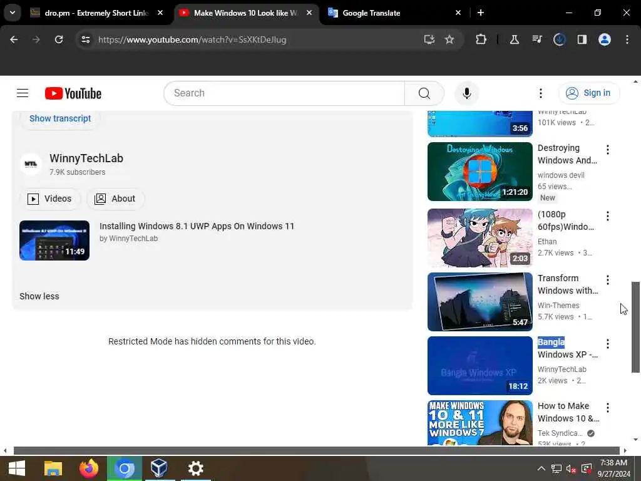
Task: Open the WinnyTechLab channel name
Action: (86, 158)
